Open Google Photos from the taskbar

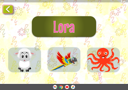click(x=73, y=87)
